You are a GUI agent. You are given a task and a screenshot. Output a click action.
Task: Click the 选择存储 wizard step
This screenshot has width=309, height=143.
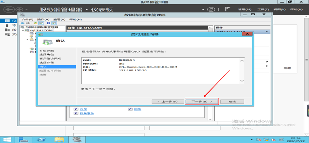click(x=46, y=62)
